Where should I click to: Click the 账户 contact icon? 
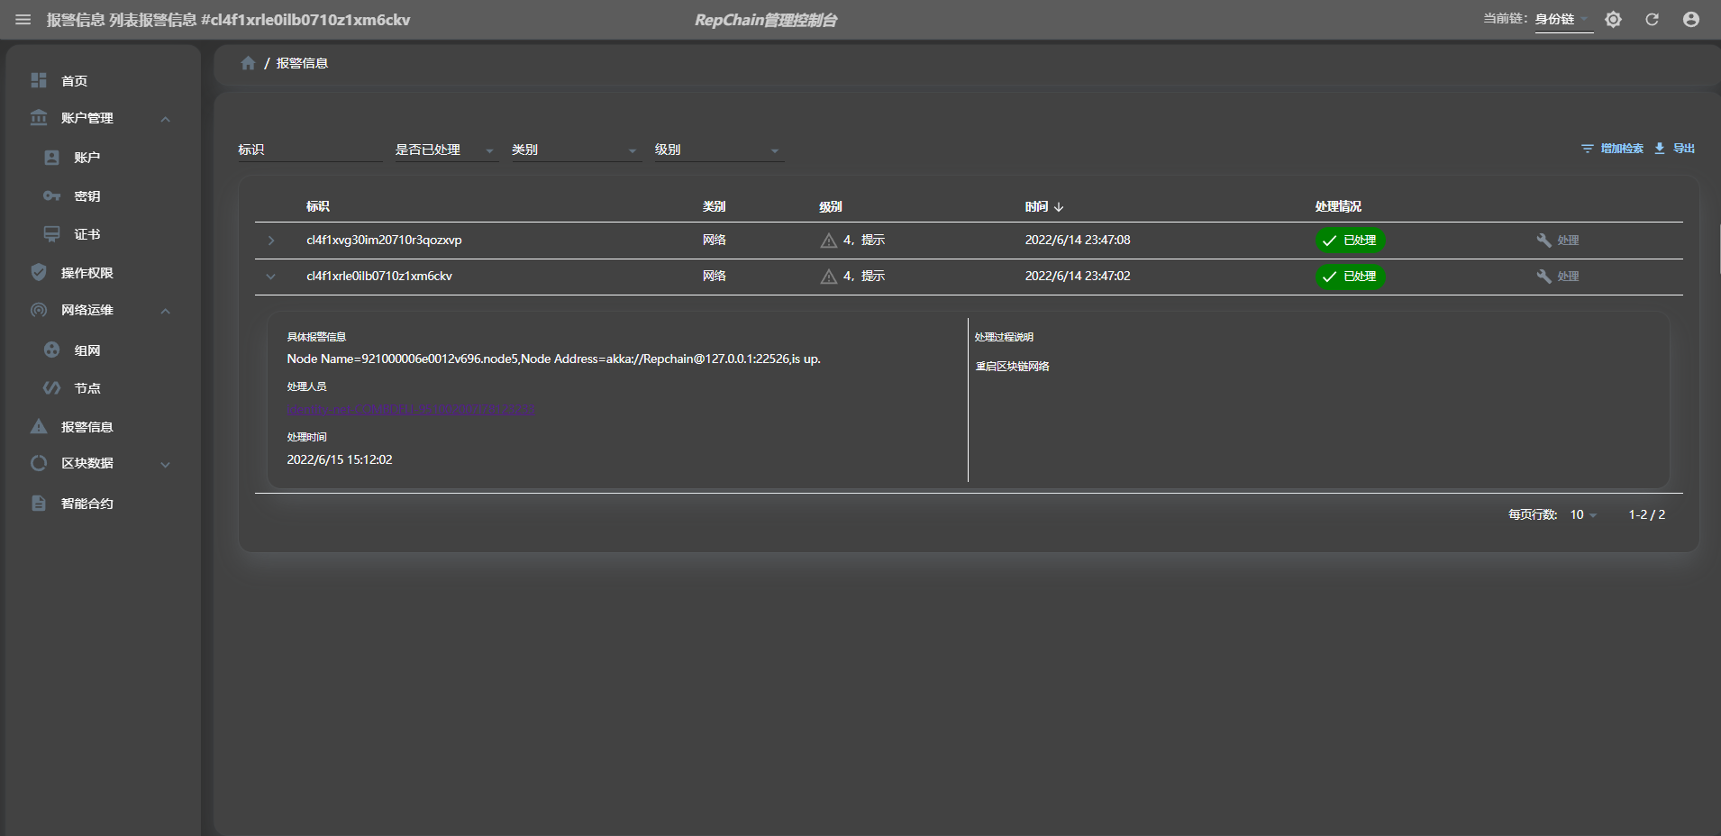(52, 158)
